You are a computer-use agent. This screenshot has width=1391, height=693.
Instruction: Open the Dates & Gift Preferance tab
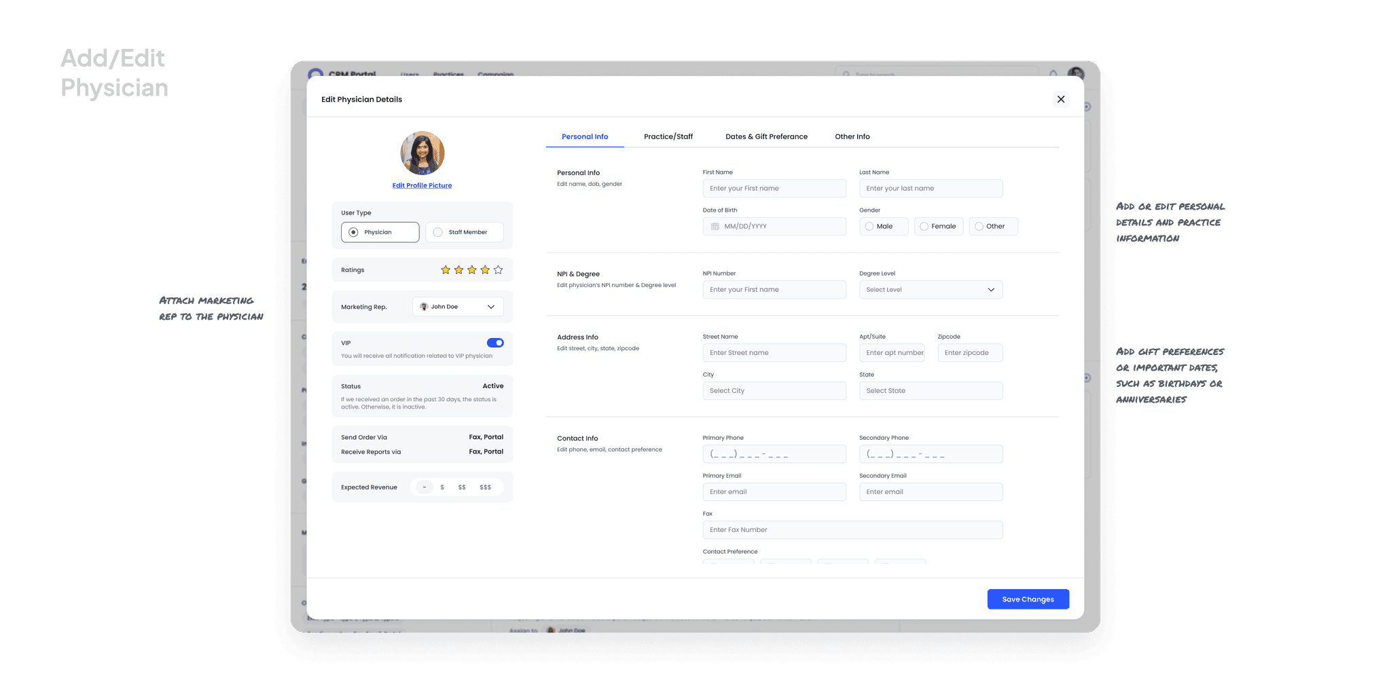[766, 136]
